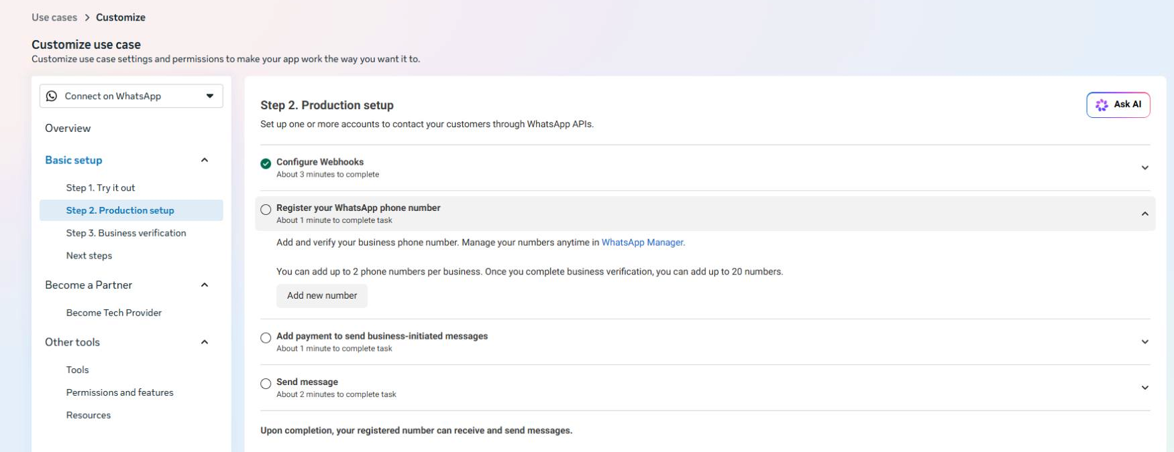Image resolution: width=1174 pixels, height=452 pixels.
Task: Select the Add payment task status circle
Action: pyautogui.click(x=266, y=337)
